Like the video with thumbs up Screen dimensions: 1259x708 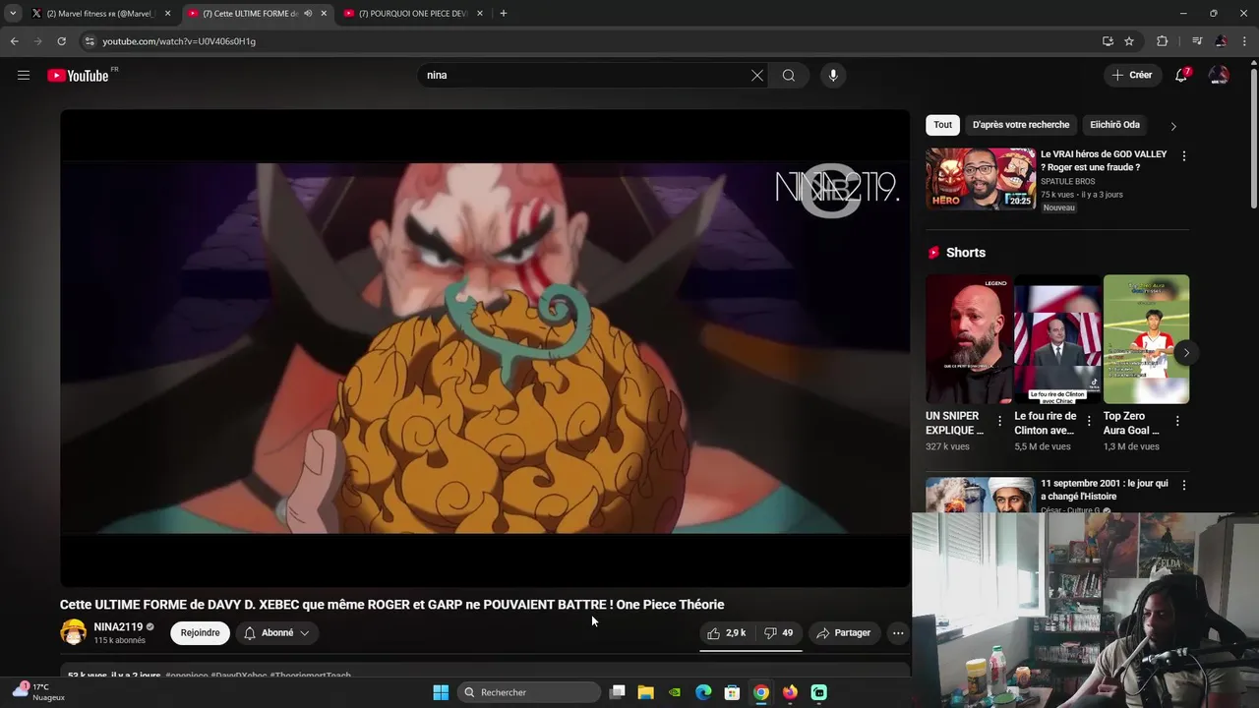pyautogui.click(x=726, y=633)
